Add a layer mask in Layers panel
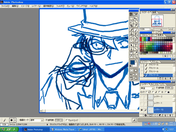Screen dimensions: 176x132 coord(151,115)
